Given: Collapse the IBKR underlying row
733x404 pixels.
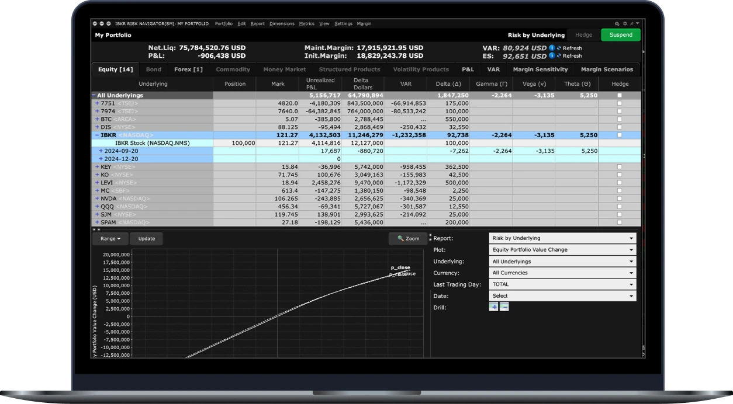Looking at the screenshot, I should pos(97,135).
